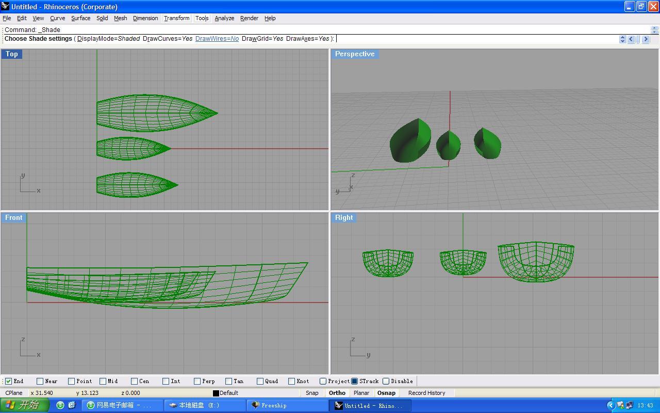The width and height of the screenshot is (660, 413).
Task: Click the right arrow on command line scroller
Action: tap(646, 39)
